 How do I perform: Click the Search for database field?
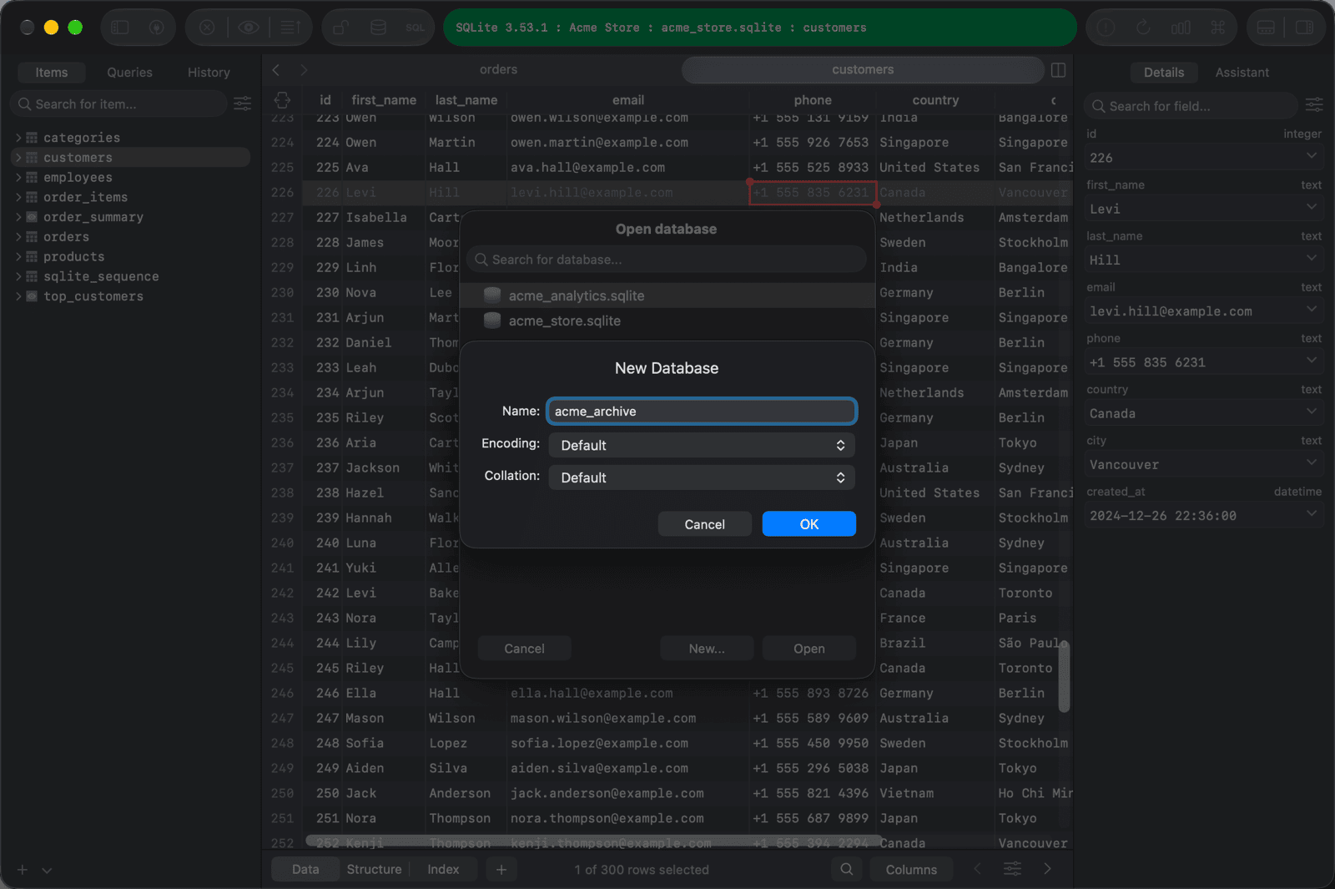667,260
